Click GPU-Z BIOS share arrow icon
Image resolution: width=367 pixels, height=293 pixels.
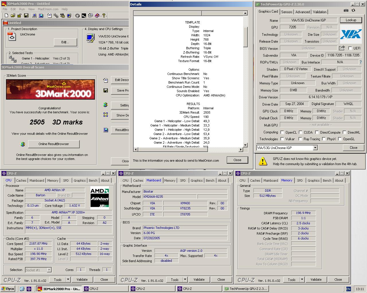click(342, 48)
